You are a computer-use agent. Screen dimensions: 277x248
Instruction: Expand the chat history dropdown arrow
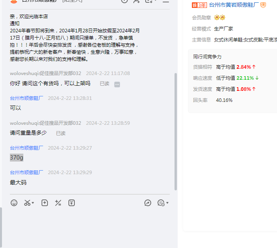167,203
